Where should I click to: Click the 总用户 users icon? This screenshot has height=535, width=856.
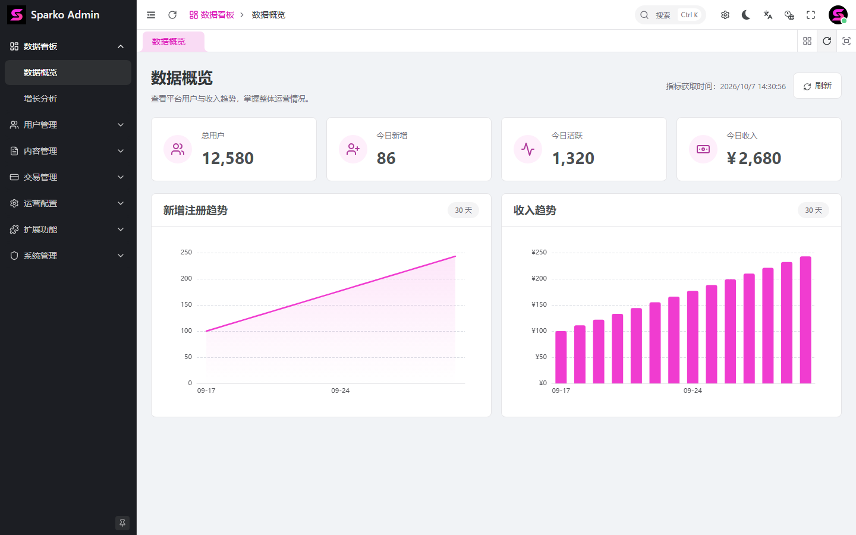click(x=178, y=149)
